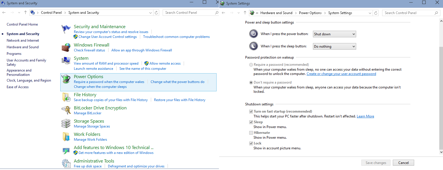Screen dimensions: 443x170
Task: Click scroll down arrow in System Settings
Action: tap(441, 152)
